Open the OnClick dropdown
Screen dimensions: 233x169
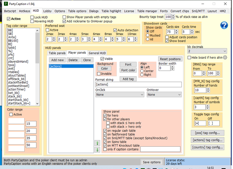point(119,94)
